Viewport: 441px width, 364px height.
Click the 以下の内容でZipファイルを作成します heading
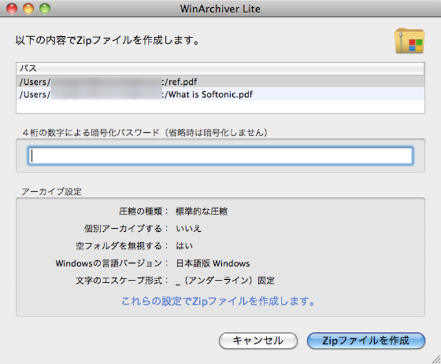point(108,40)
